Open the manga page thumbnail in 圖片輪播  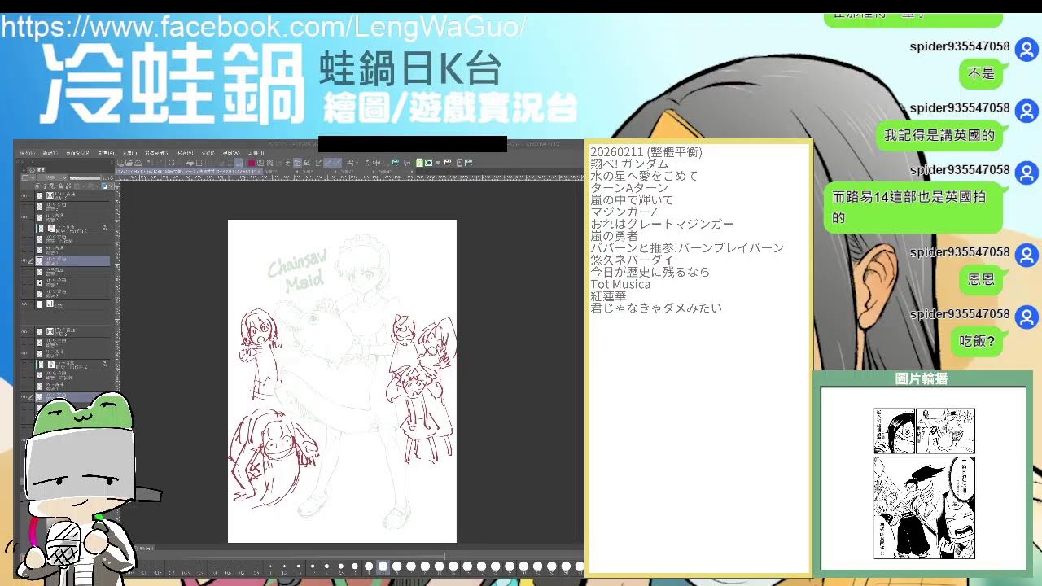pyautogui.click(x=924, y=483)
